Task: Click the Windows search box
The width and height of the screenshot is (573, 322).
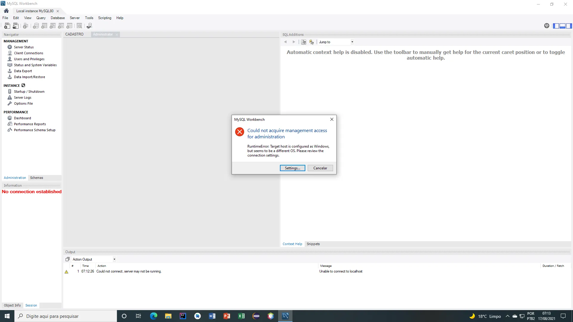Action: [66, 316]
